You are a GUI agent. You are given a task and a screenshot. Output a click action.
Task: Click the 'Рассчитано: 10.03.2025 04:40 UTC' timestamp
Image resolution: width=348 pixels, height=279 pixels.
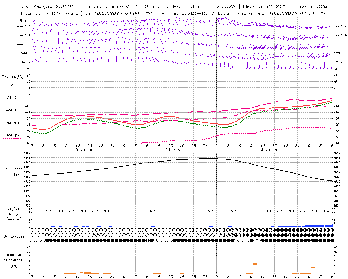coord(282,13)
